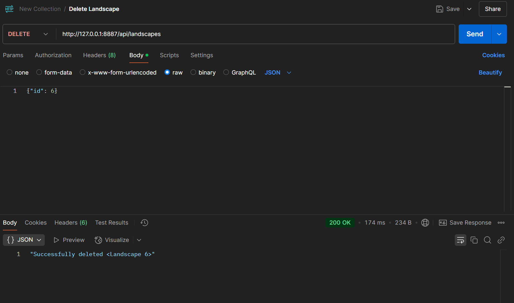The image size is (514, 303).
Task: Click the Share button
Action: pyautogui.click(x=493, y=9)
